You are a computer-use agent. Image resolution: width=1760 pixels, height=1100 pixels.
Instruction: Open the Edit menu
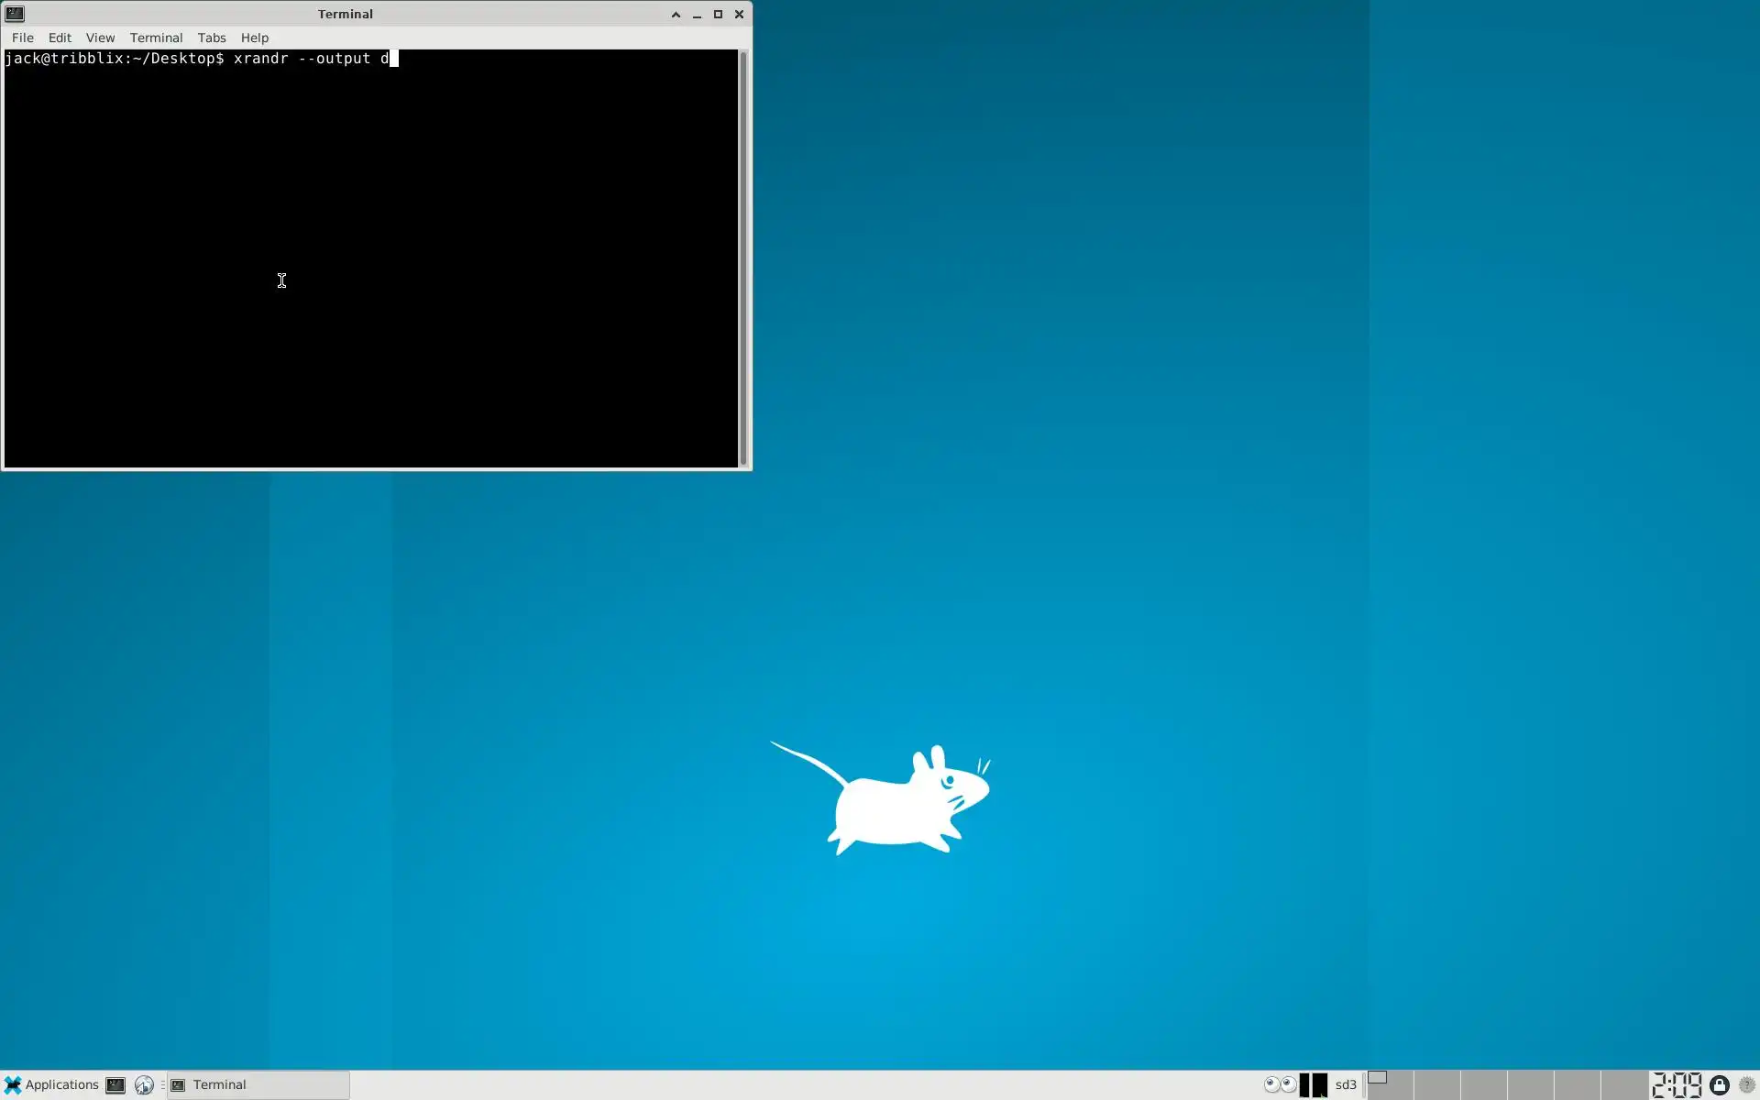point(60,38)
